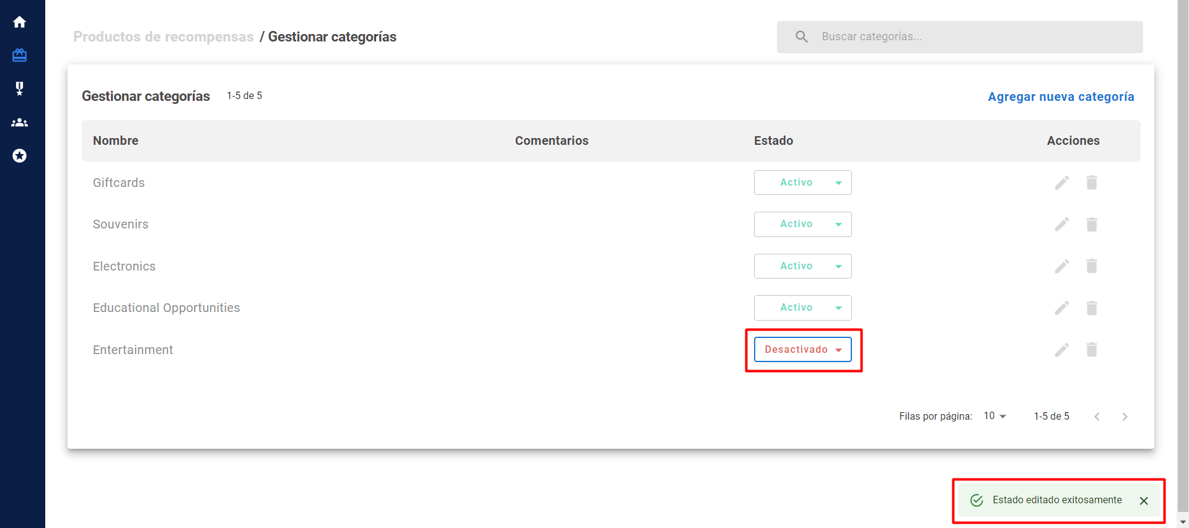Screen dimensions: 1189x528
Task: Open the Electronics status dropdown
Action: pos(802,266)
